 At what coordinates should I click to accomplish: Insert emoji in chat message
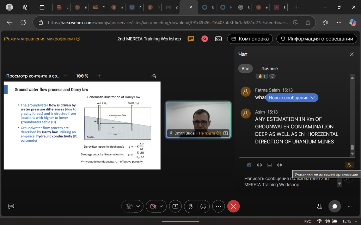coord(259,165)
